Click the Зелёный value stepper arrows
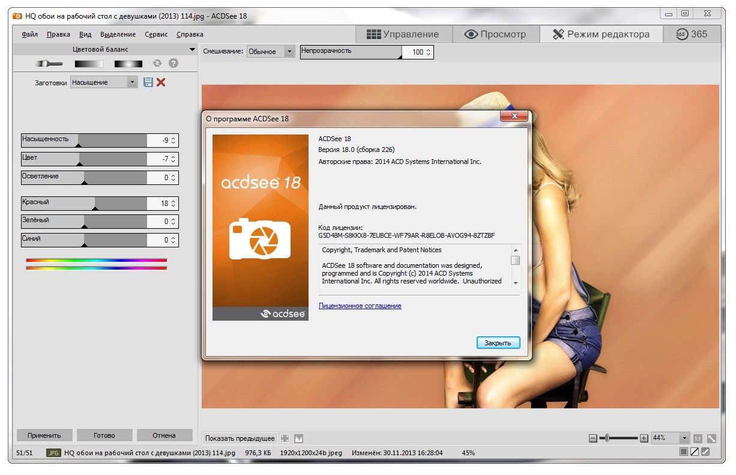Image resolution: width=736 pixels, height=475 pixels. (x=173, y=222)
